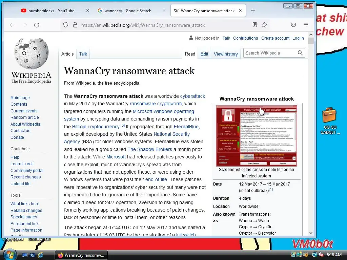This screenshot has height=260, width=347.
Task: Close the WannaCry ransomware attack tab
Action: [240, 10]
